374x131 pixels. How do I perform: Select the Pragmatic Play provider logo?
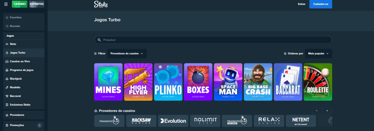click(109, 121)
